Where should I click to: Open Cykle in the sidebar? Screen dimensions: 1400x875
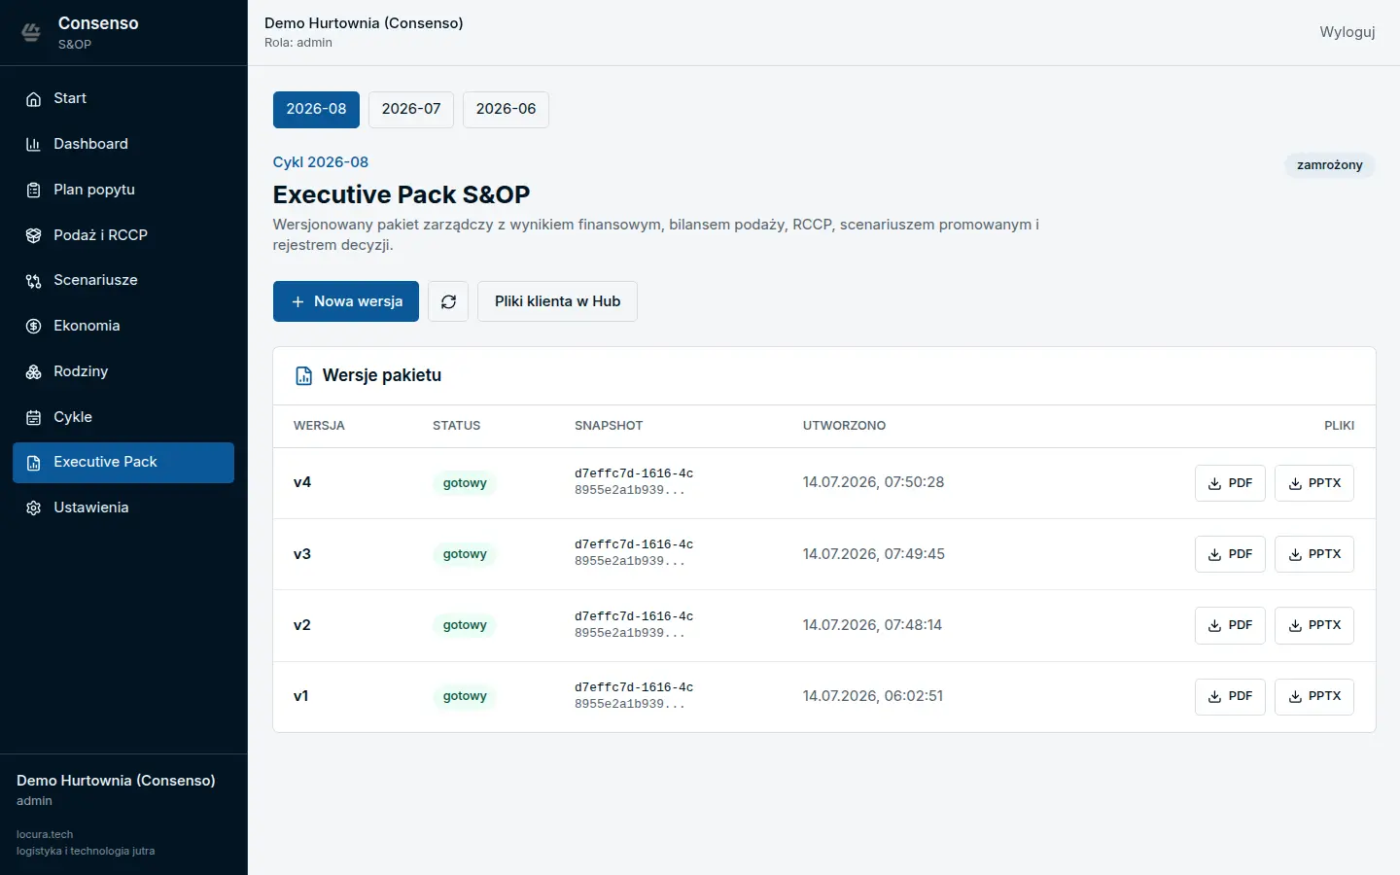(x=123, y=417)
